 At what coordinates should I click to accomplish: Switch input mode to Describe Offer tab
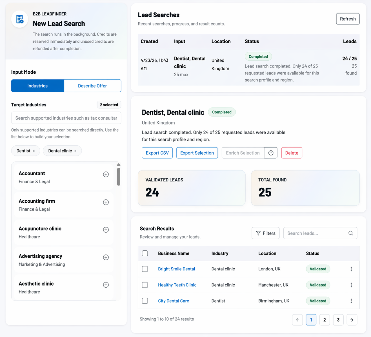92,86
